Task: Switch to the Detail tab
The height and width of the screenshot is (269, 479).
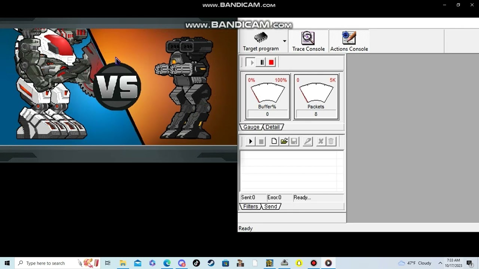Action: 272,127
